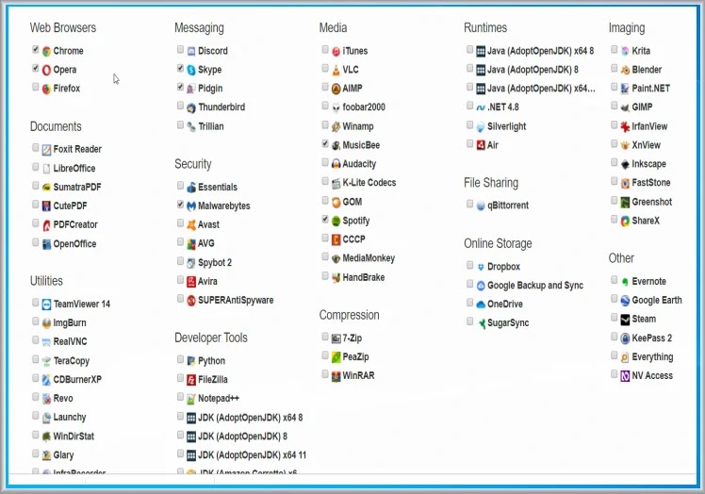The image size is (705, 494).
Task: Click the Krita icon
Action: (625, 51)
